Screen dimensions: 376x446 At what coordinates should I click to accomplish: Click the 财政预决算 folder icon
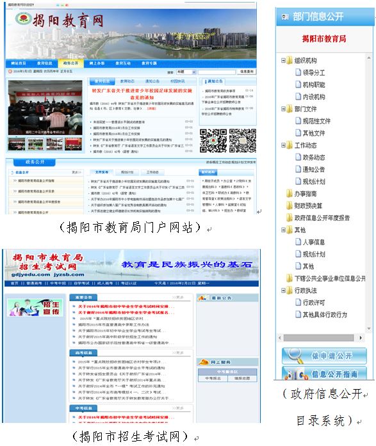tap(290, 205)
